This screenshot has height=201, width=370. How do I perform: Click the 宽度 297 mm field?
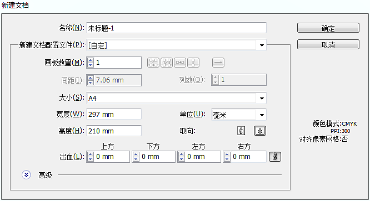tap(114, 114)
